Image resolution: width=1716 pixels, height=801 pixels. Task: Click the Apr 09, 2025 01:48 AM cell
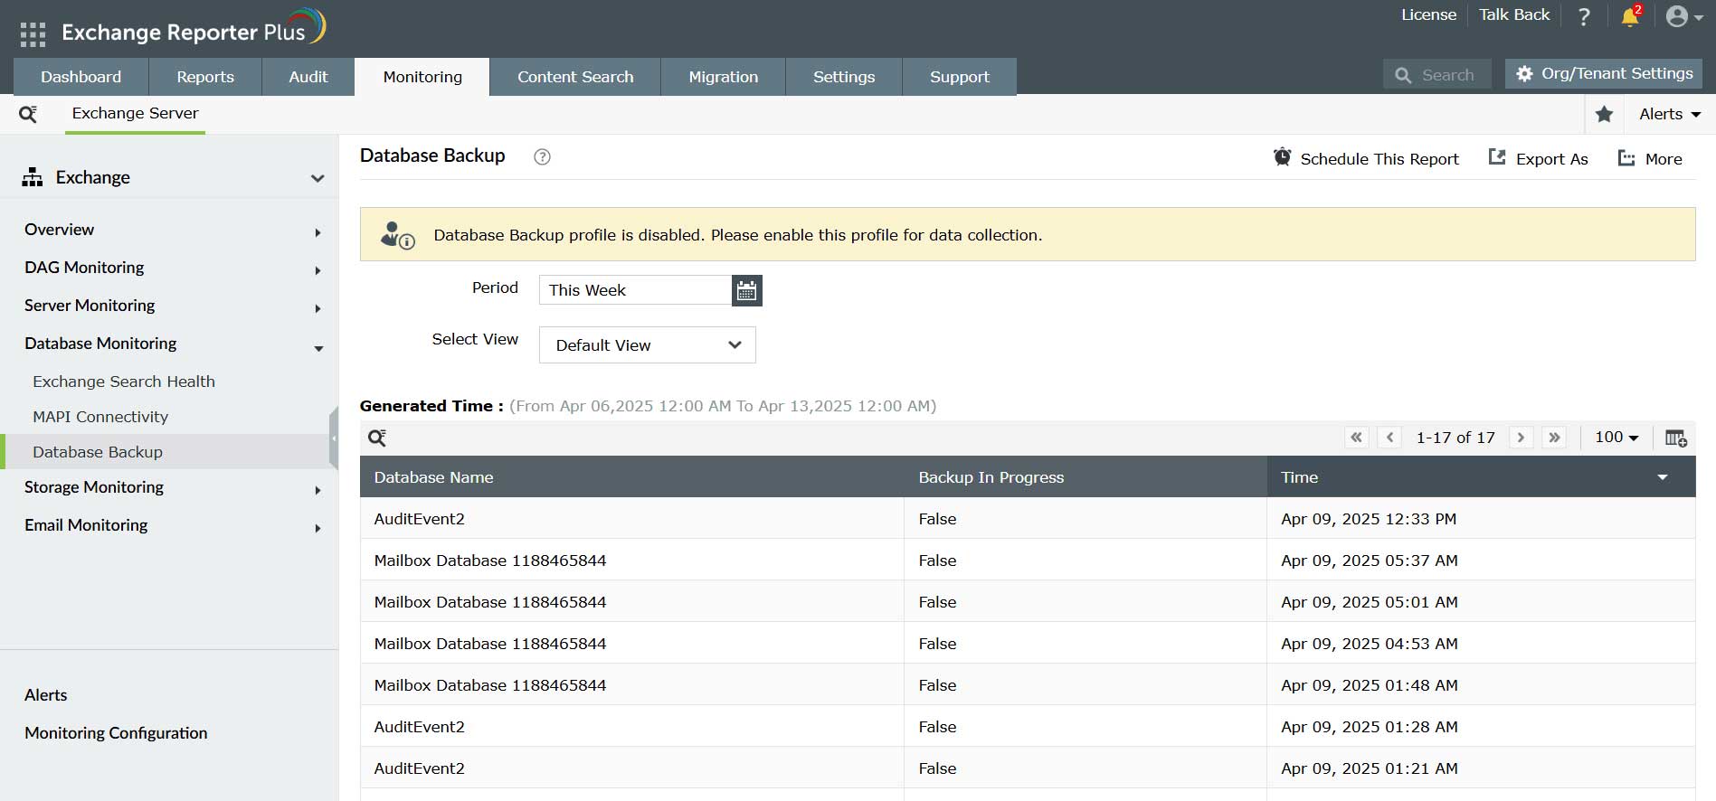(x=1481, y=685)
